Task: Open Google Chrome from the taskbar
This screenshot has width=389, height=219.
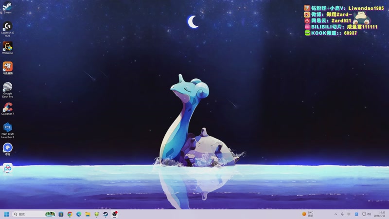Action: pos(70,214)
